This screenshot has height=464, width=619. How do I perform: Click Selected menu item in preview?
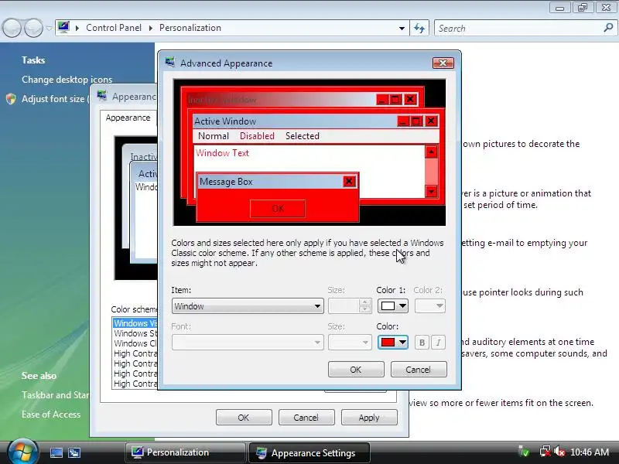pos(303,136)
